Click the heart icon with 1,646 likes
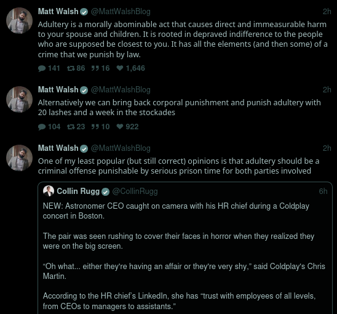 (120, 68)
